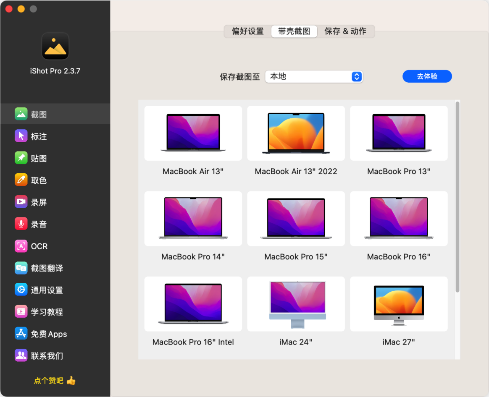Click the 学习教程 tutorial video icon
Image resolution: width=489 pixels, height=397 pixels.
21,312
